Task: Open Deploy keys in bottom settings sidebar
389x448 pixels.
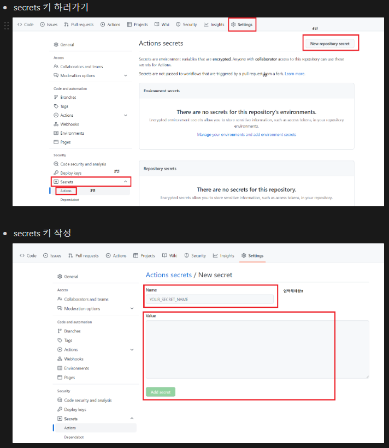Action: [x=72, y=409]
